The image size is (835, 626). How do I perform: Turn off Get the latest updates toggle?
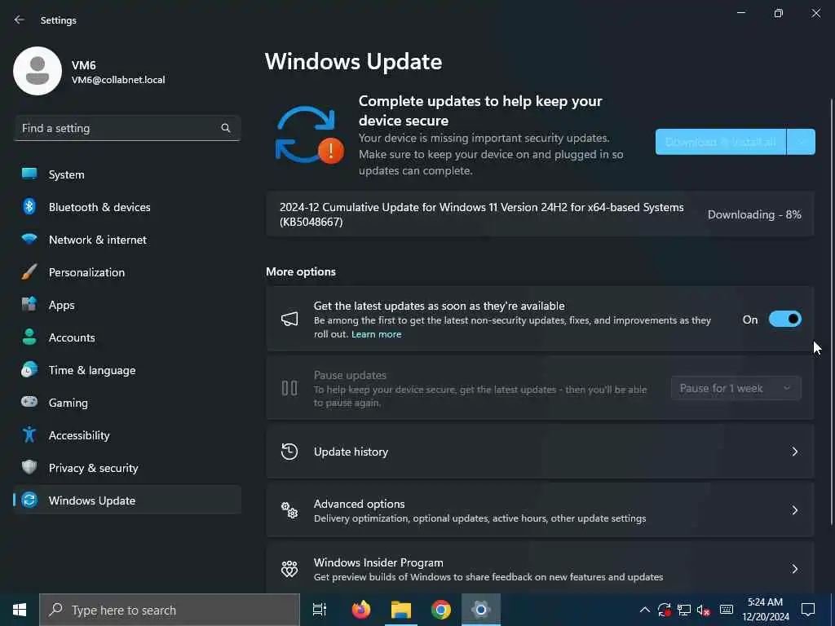785,319
